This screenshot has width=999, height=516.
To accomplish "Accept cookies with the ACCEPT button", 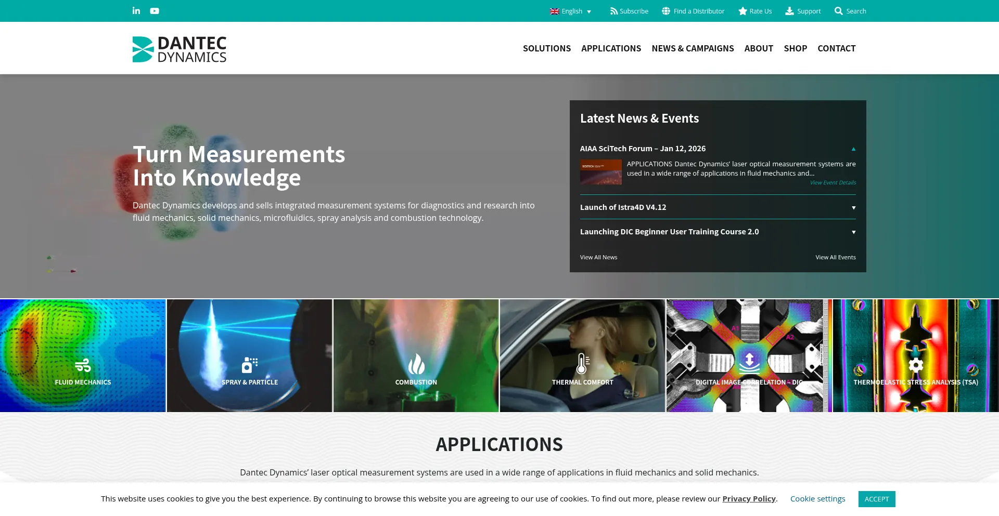I will coord(876,499).
